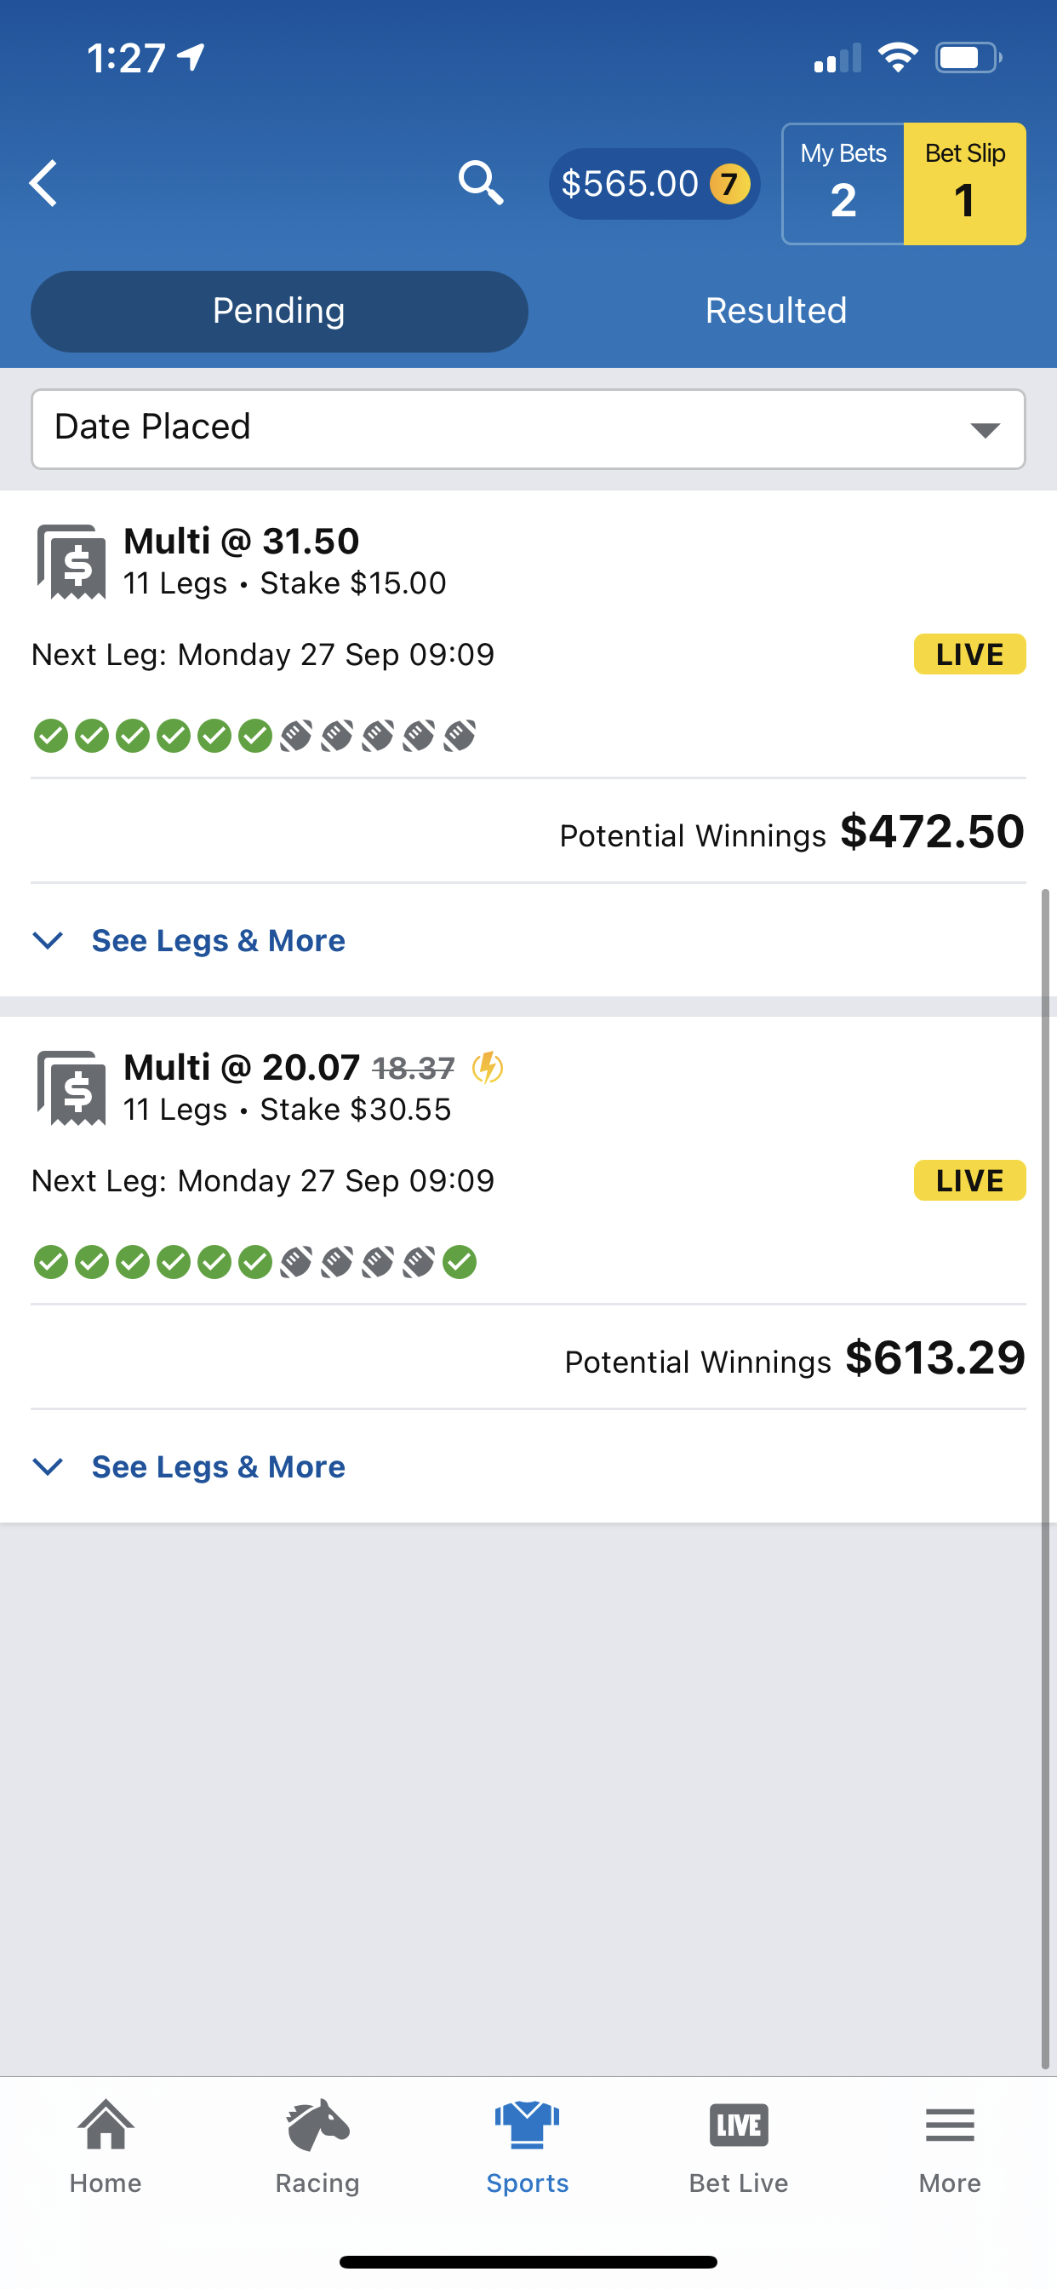
Task: Click the vertical scrollbar on the right edge
Action: click(x=1045, y=1478)
